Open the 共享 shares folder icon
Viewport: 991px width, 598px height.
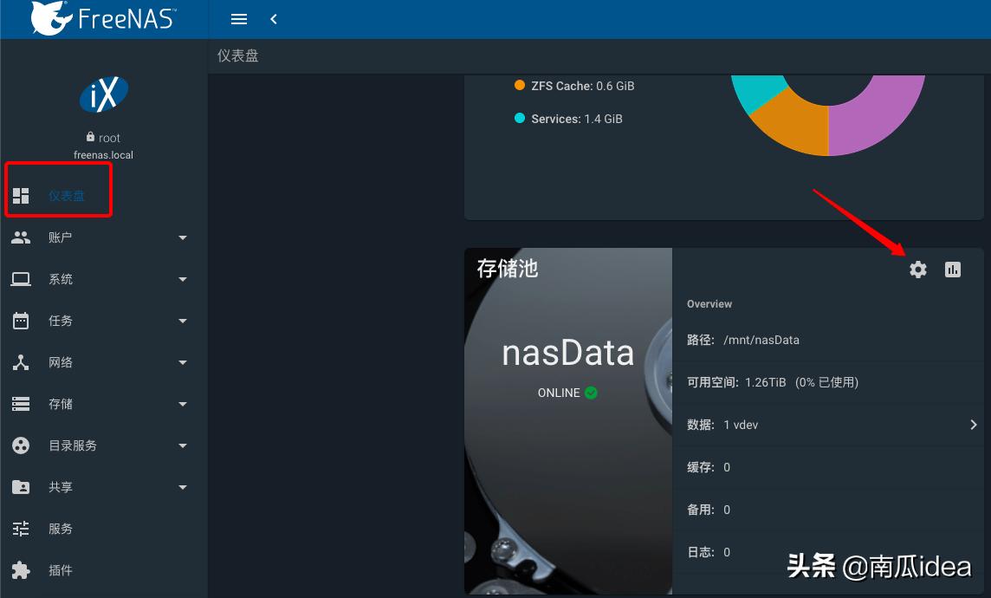[21, 486]
